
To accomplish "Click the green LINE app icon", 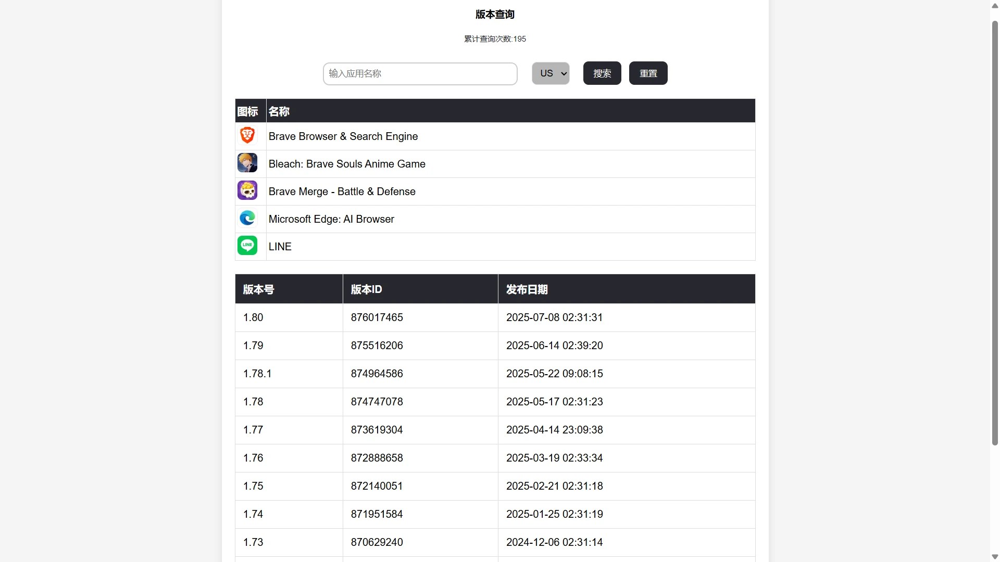I will [x=247, y=246].
